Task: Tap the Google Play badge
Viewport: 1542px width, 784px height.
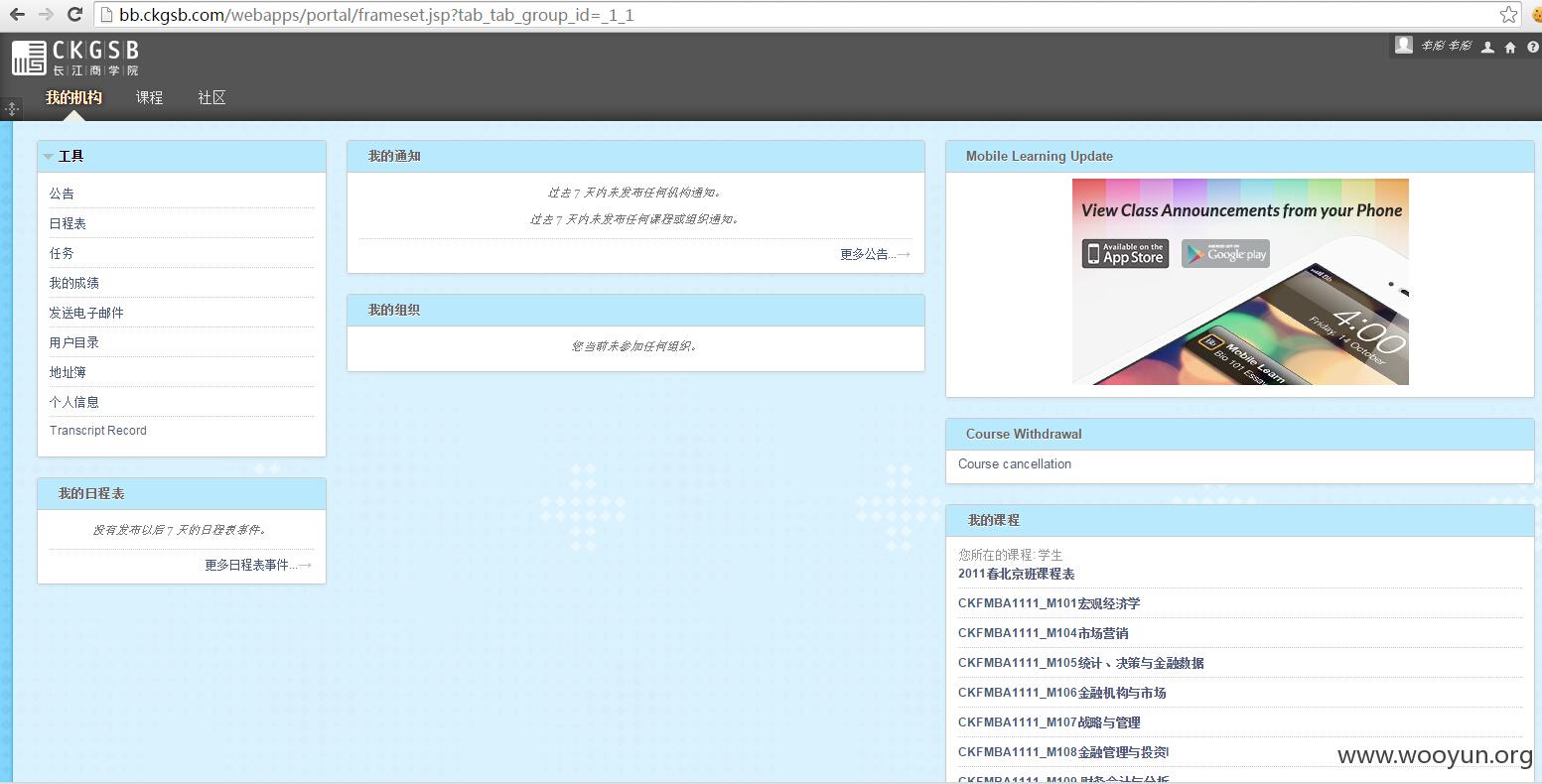Action: tap(1225, 253)
